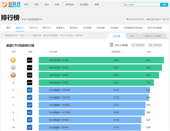Click the silver second-place medal icon
Viewport: 170px width, 131px height.
click(13, 68)
